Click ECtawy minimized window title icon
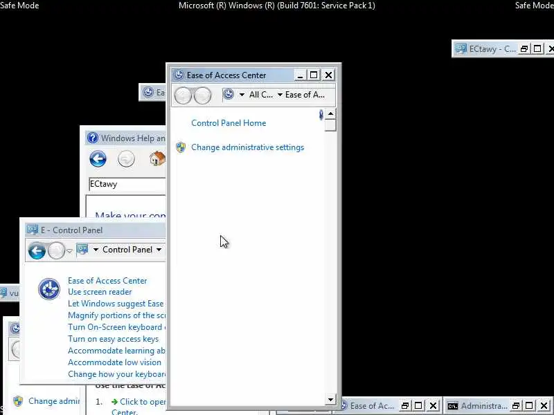 point(461,48)
